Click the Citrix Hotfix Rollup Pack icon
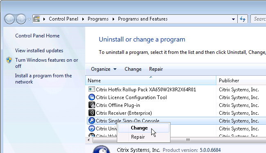266x153 pixels. [x=92, y=89]
